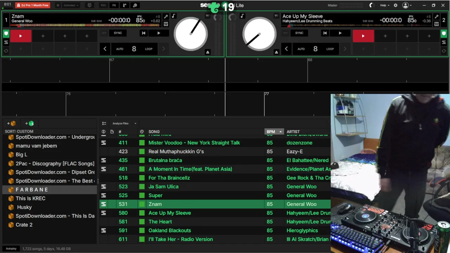The height and width of the screenshot is (253, 450).
Task: Click the Analyze Files button
Action: (x=120, y=123)
